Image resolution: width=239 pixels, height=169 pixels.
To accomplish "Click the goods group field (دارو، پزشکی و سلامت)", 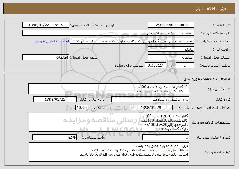I will (x=150, y=100).
